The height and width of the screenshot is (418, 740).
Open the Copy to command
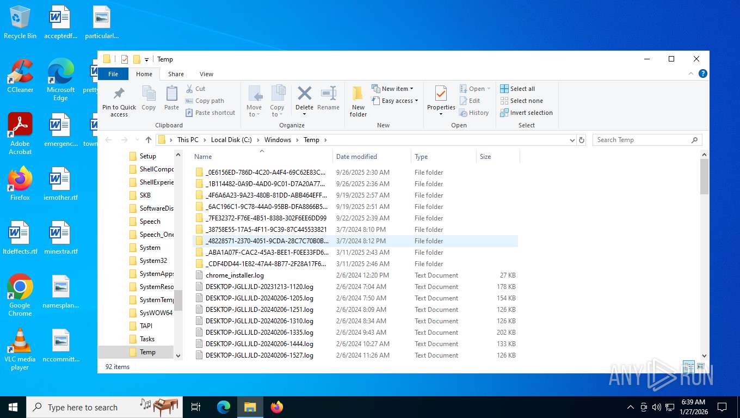(277, 101)
